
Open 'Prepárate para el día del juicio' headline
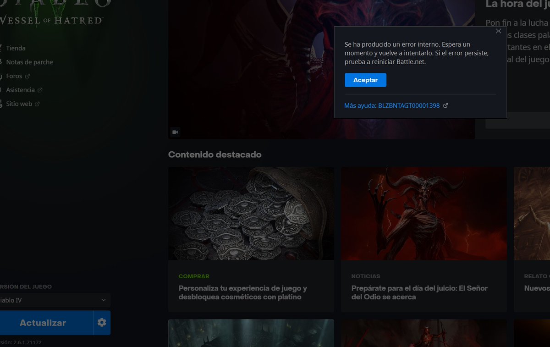419,292
